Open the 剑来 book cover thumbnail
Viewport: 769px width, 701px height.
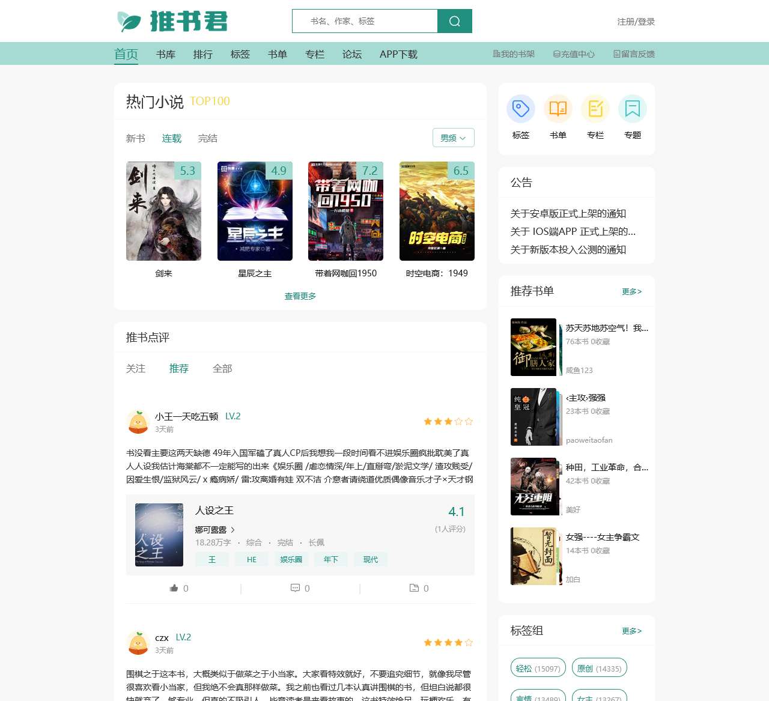[163, 211]
